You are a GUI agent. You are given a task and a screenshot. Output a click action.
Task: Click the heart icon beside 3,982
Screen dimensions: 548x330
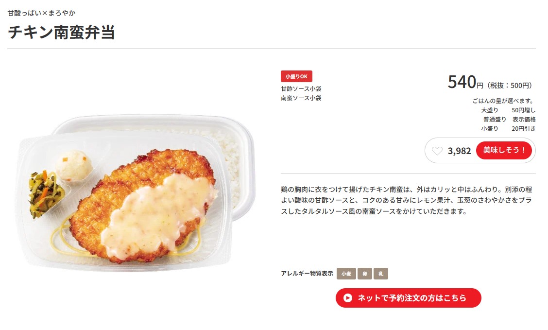(437, 151)
